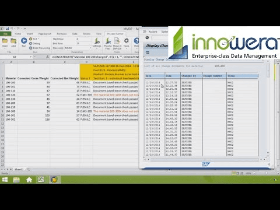Select the Test run mode option
This screenshot has width=280, height=210.
(x=33, y=39)
